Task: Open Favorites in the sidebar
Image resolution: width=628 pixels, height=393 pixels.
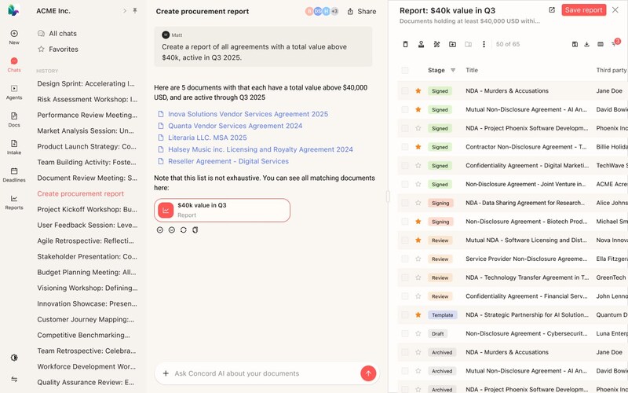Action: tap(63, 49)
